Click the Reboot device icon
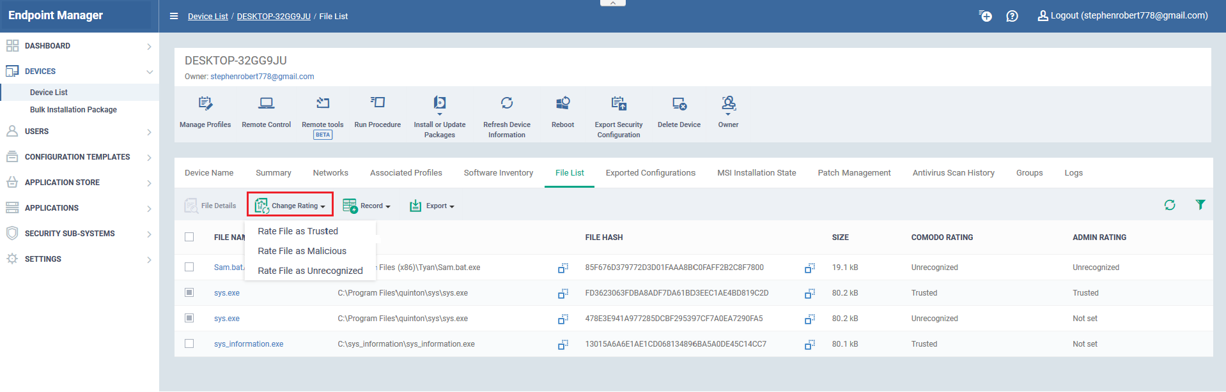Viewport: 1226px width, 392px height. click(x=563, y=103)
